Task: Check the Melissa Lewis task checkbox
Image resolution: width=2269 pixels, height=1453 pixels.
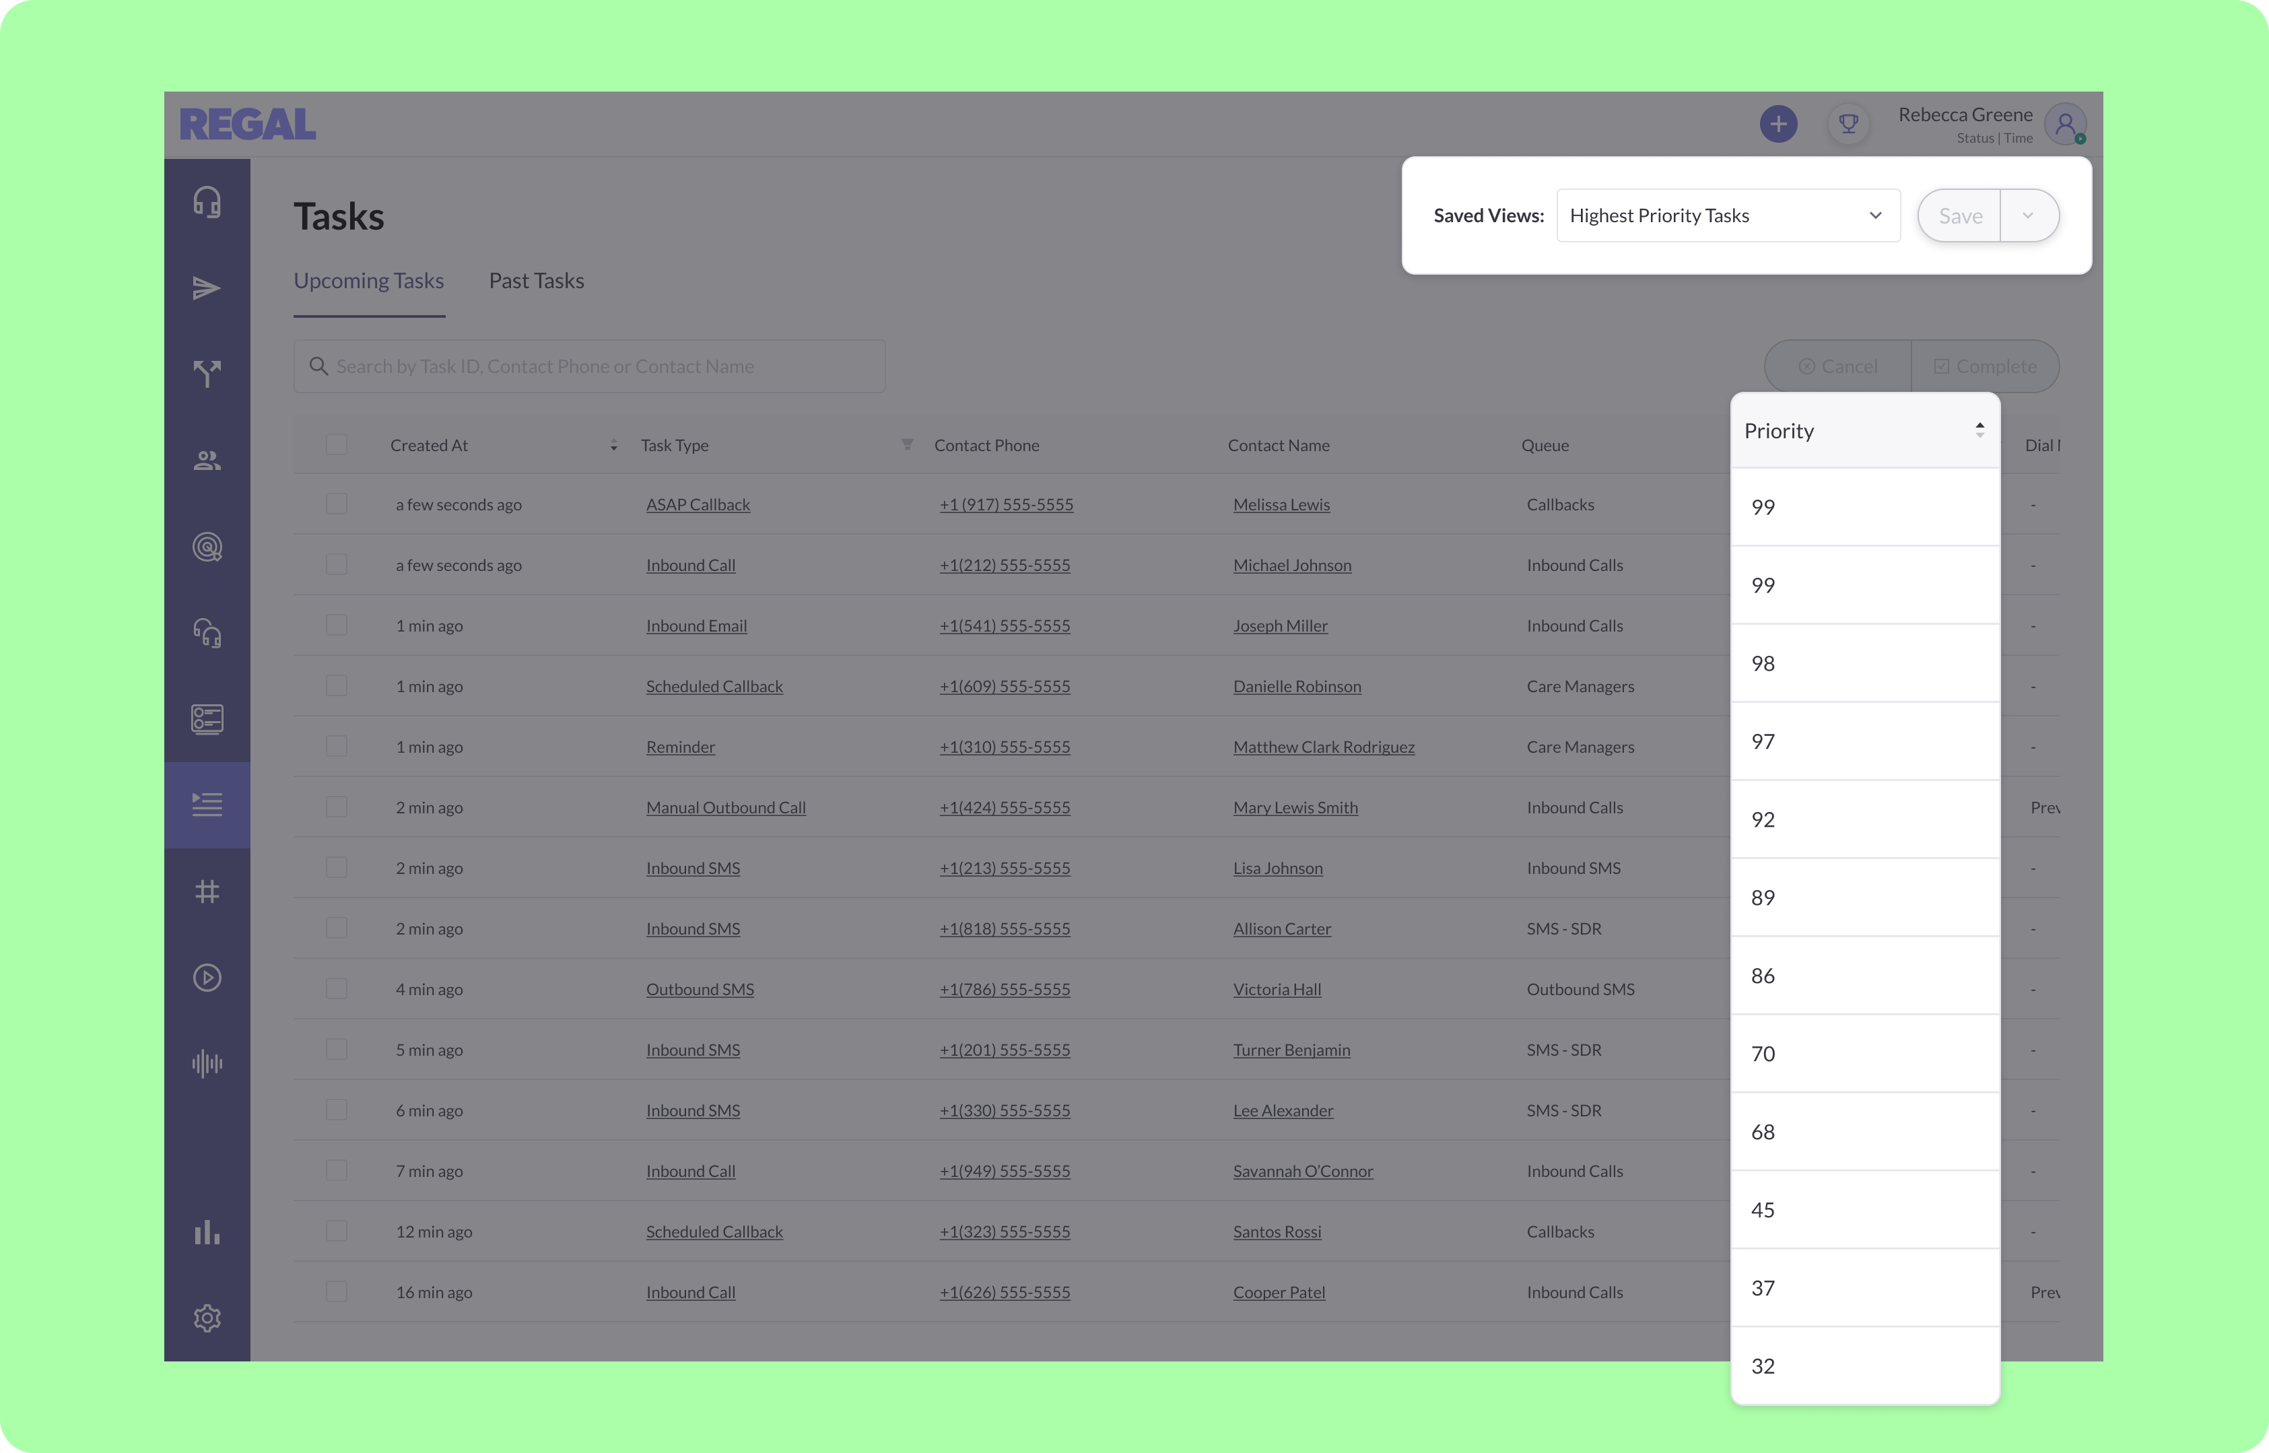Action: [x=336, y=504]
